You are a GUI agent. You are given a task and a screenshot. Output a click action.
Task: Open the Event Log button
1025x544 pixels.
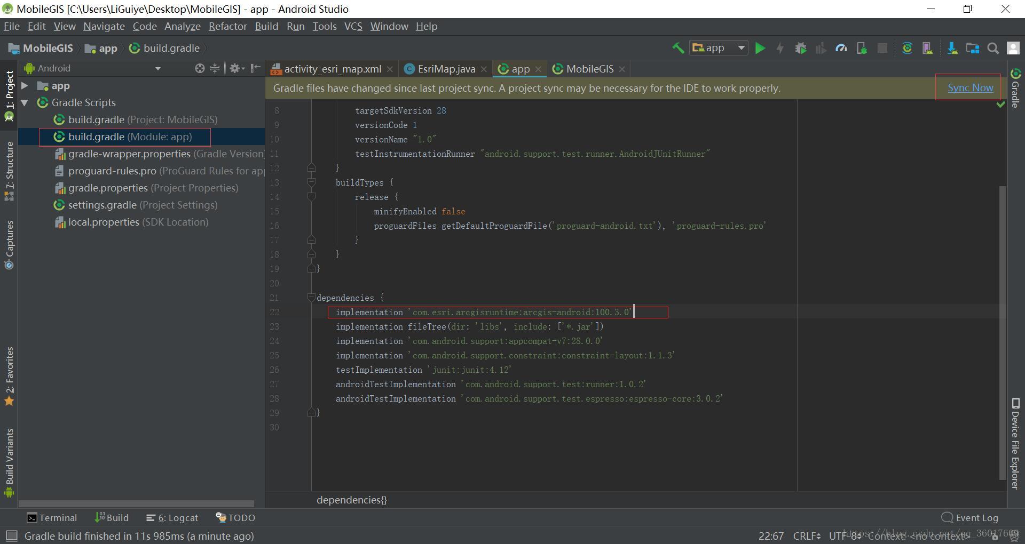970,517
